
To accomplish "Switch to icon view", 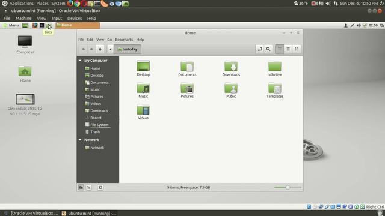I will click(x=279, y=49).
